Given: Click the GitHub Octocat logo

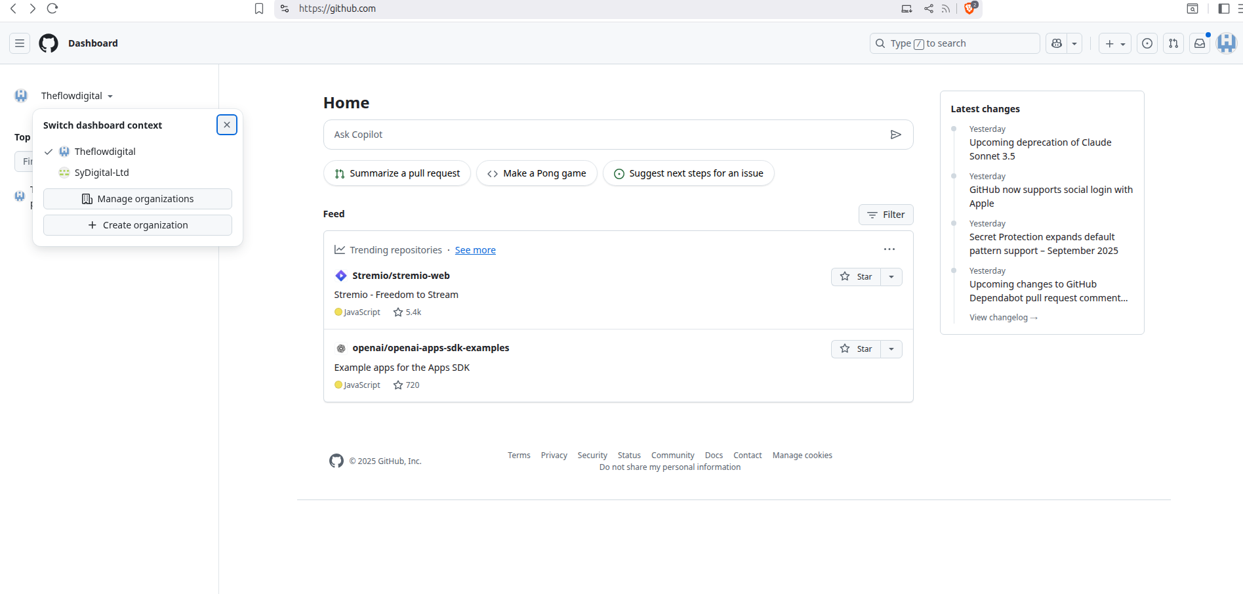Looking at the screenshot, I should pyautogui.click(x=49, y=43).
